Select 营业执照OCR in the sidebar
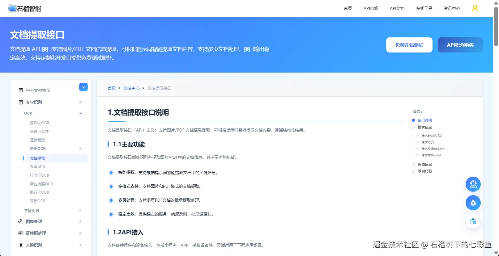The image size is (499, 256). [x=41, y=184]
